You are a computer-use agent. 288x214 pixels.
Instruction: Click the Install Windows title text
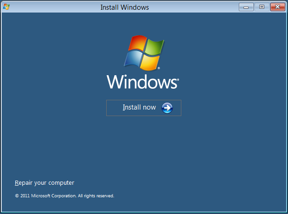point(125,7)
